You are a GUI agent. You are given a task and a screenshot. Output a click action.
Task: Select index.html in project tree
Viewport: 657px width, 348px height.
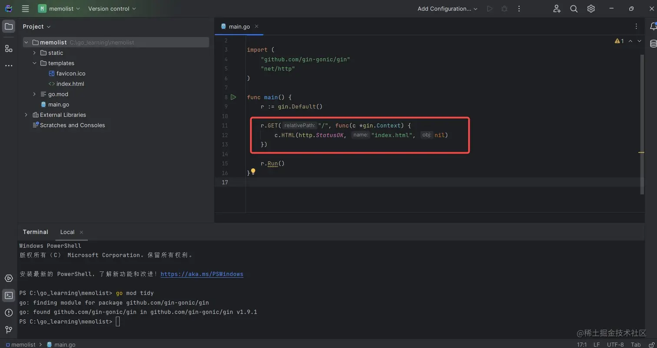(66, 84)
